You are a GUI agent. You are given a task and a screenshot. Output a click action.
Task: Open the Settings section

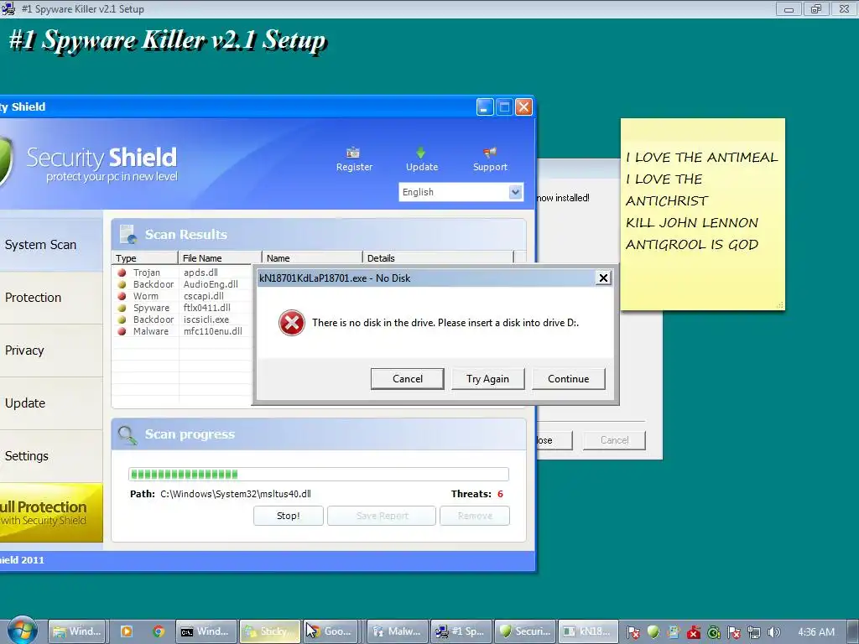coord(51,455)
